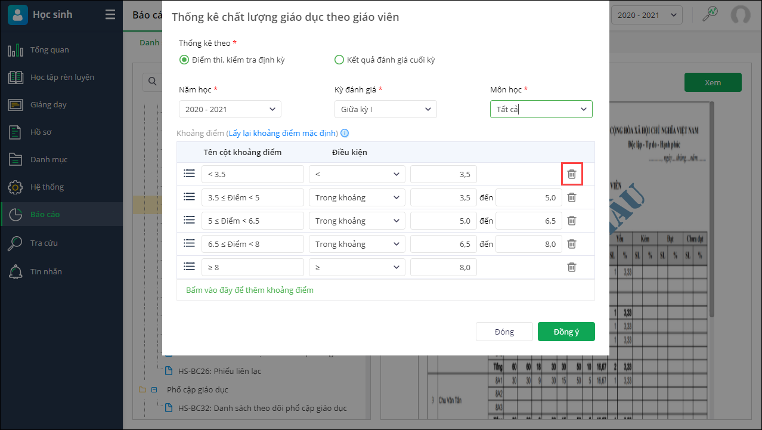Remove the '6.5 ≤ Điểm < 8' range row
The image size is (762, 430).
pyautogui.click(x=571, y=244)
